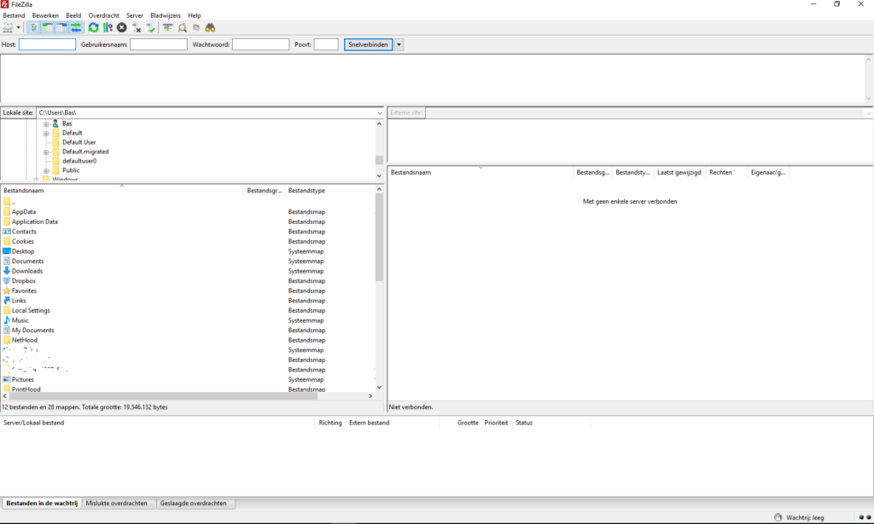Sort by the Bestandsnaam column header in the local list

click(119, 191)
